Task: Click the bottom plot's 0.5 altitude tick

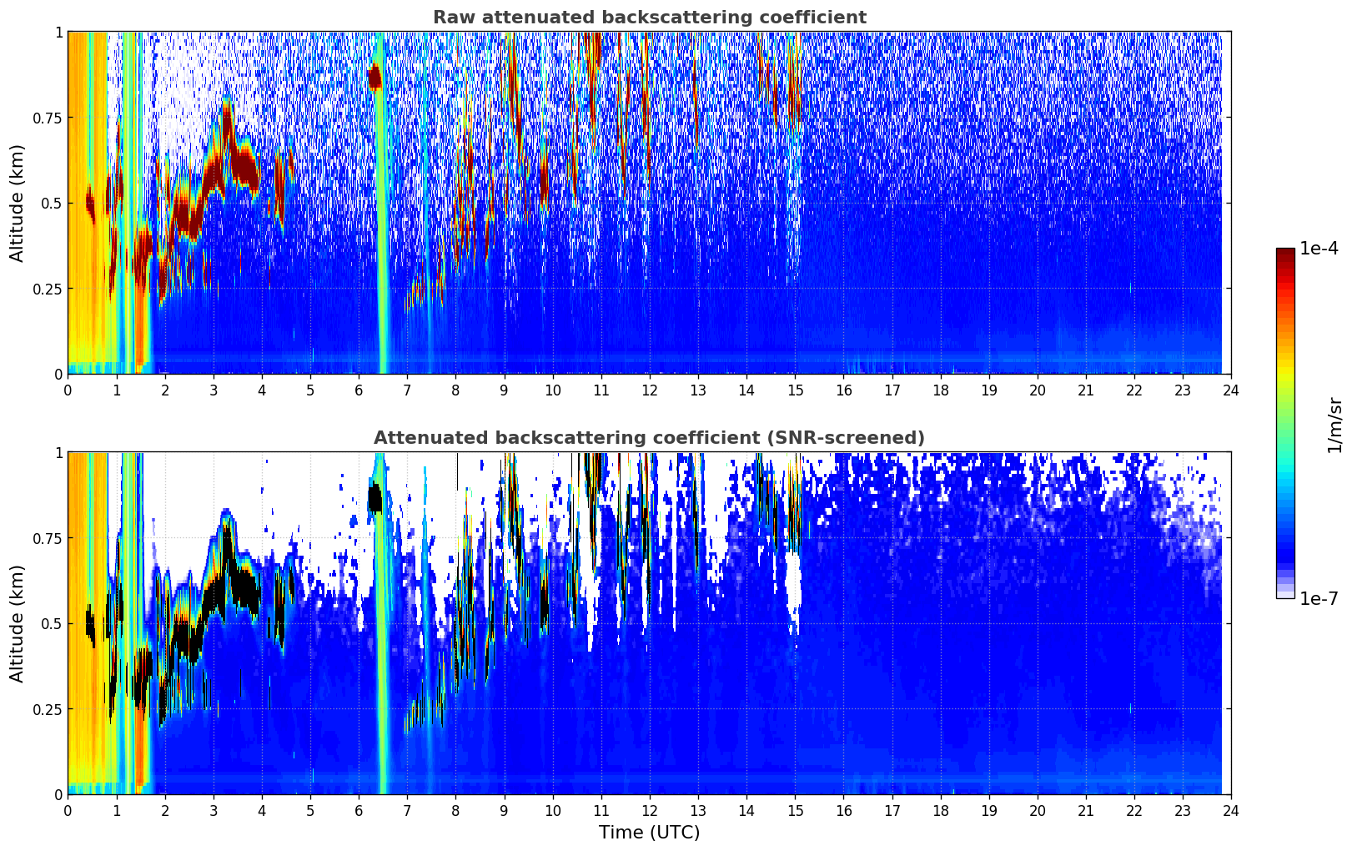Action: click(x=52, y=623)
